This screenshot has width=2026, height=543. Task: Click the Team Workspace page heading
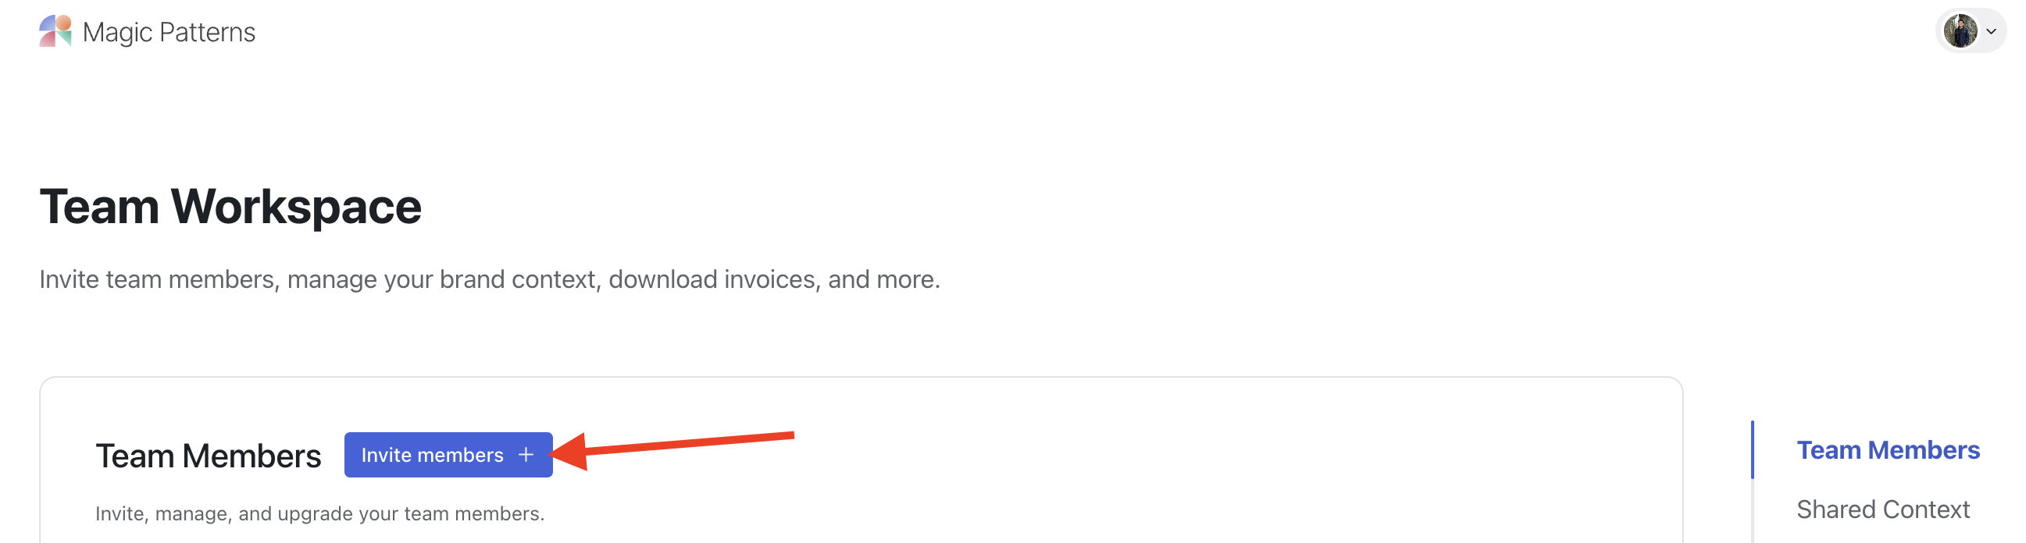coord(230,207)
